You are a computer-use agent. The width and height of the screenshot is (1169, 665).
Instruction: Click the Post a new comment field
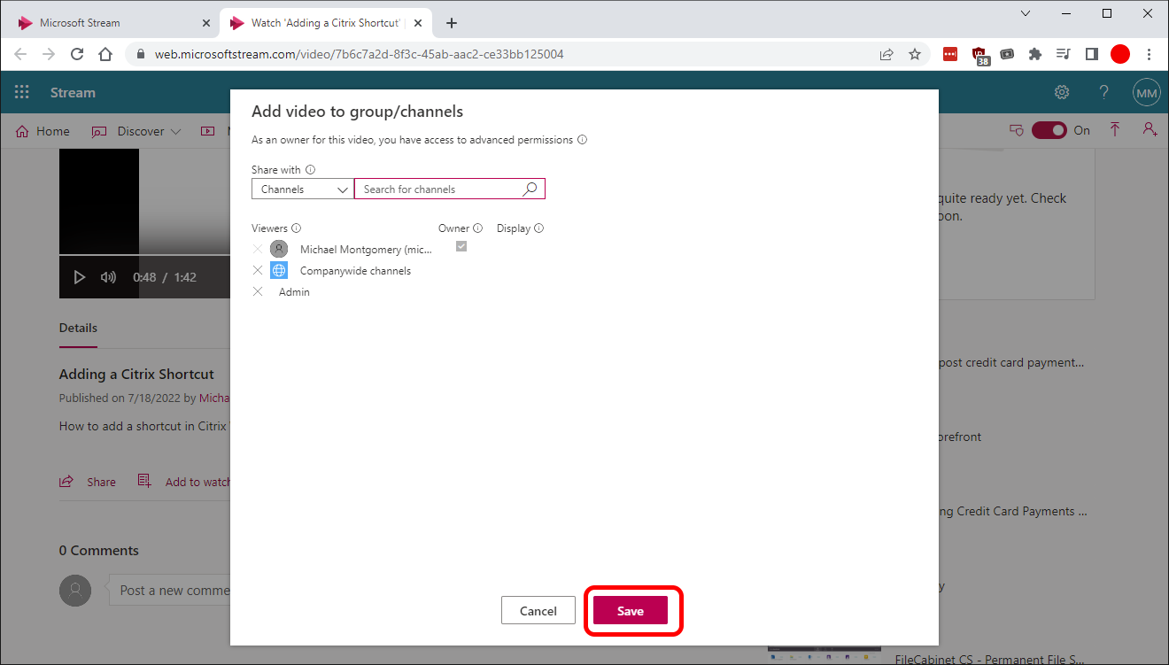tap(169, 590)
